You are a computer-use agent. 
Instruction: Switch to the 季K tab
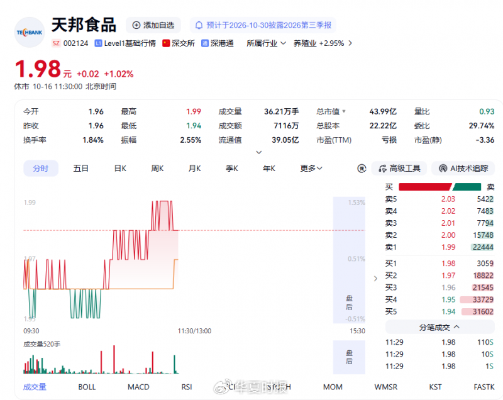231,169
